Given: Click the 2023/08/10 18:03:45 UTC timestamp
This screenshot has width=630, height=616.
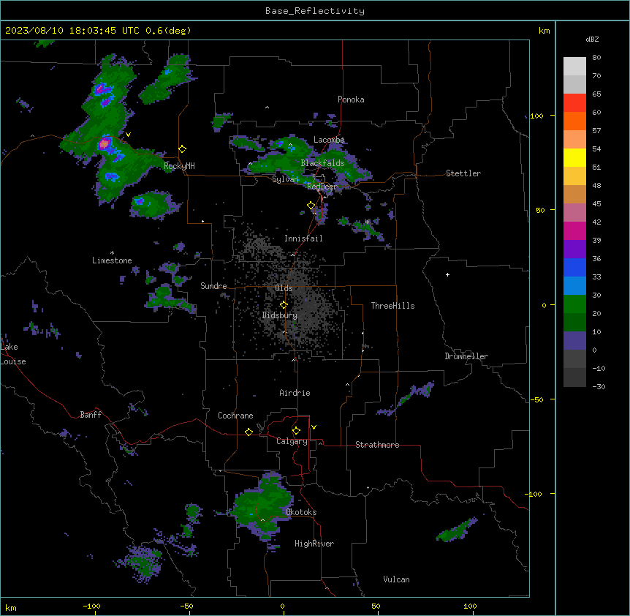Looking at the screenshot, I should [72, 31].
